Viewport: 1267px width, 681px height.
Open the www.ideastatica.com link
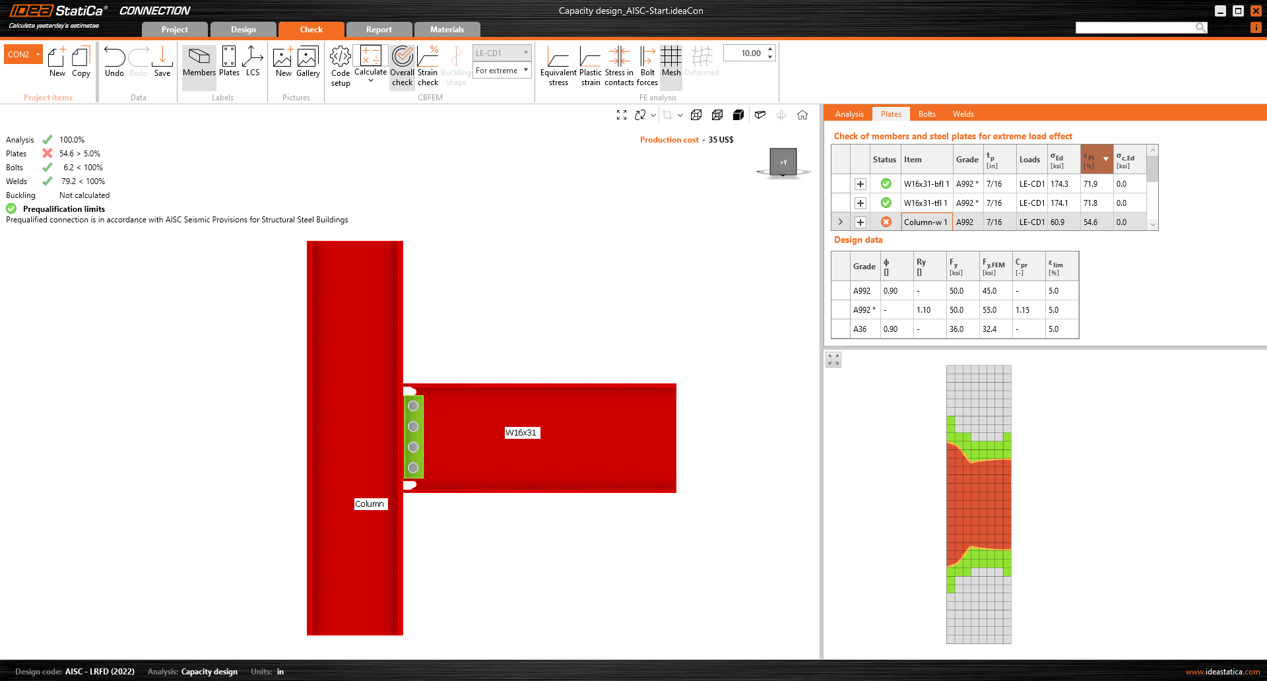click(x=1222, y=672)
